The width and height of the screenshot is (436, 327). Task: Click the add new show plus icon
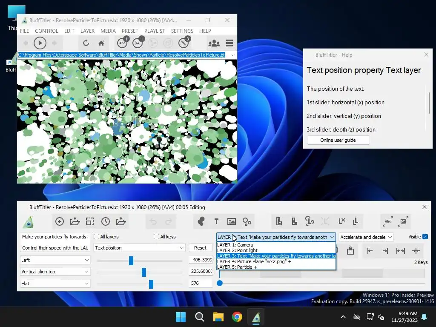(60, 221)
